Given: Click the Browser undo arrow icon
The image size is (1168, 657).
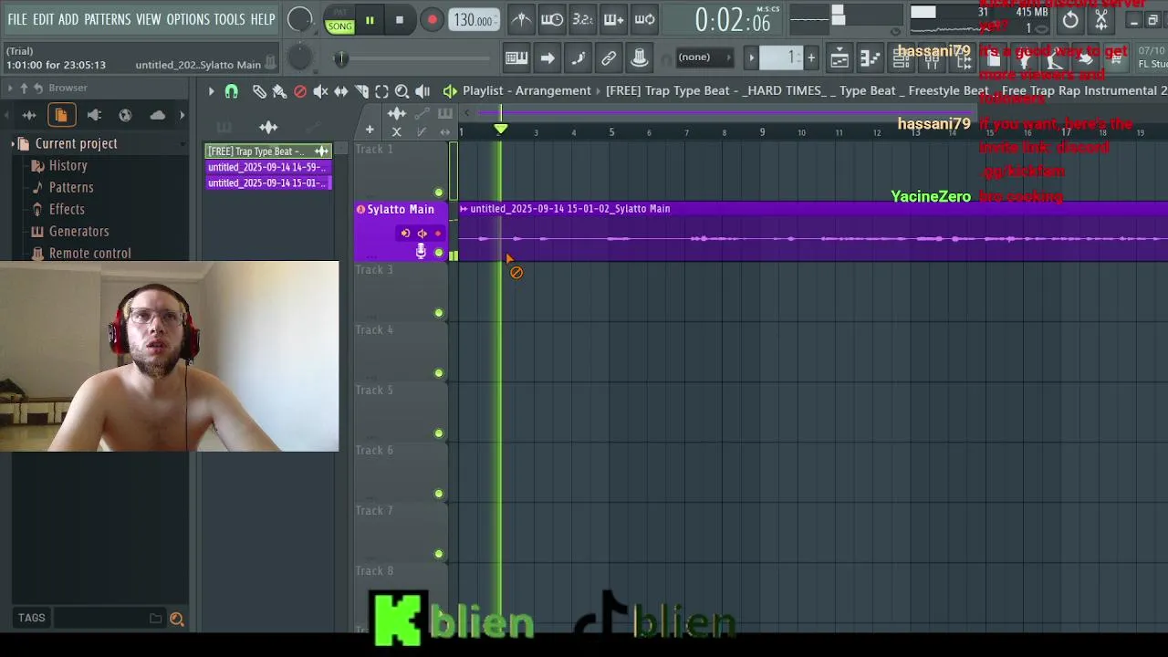Looking at the screenshot, I should [38, 88].
